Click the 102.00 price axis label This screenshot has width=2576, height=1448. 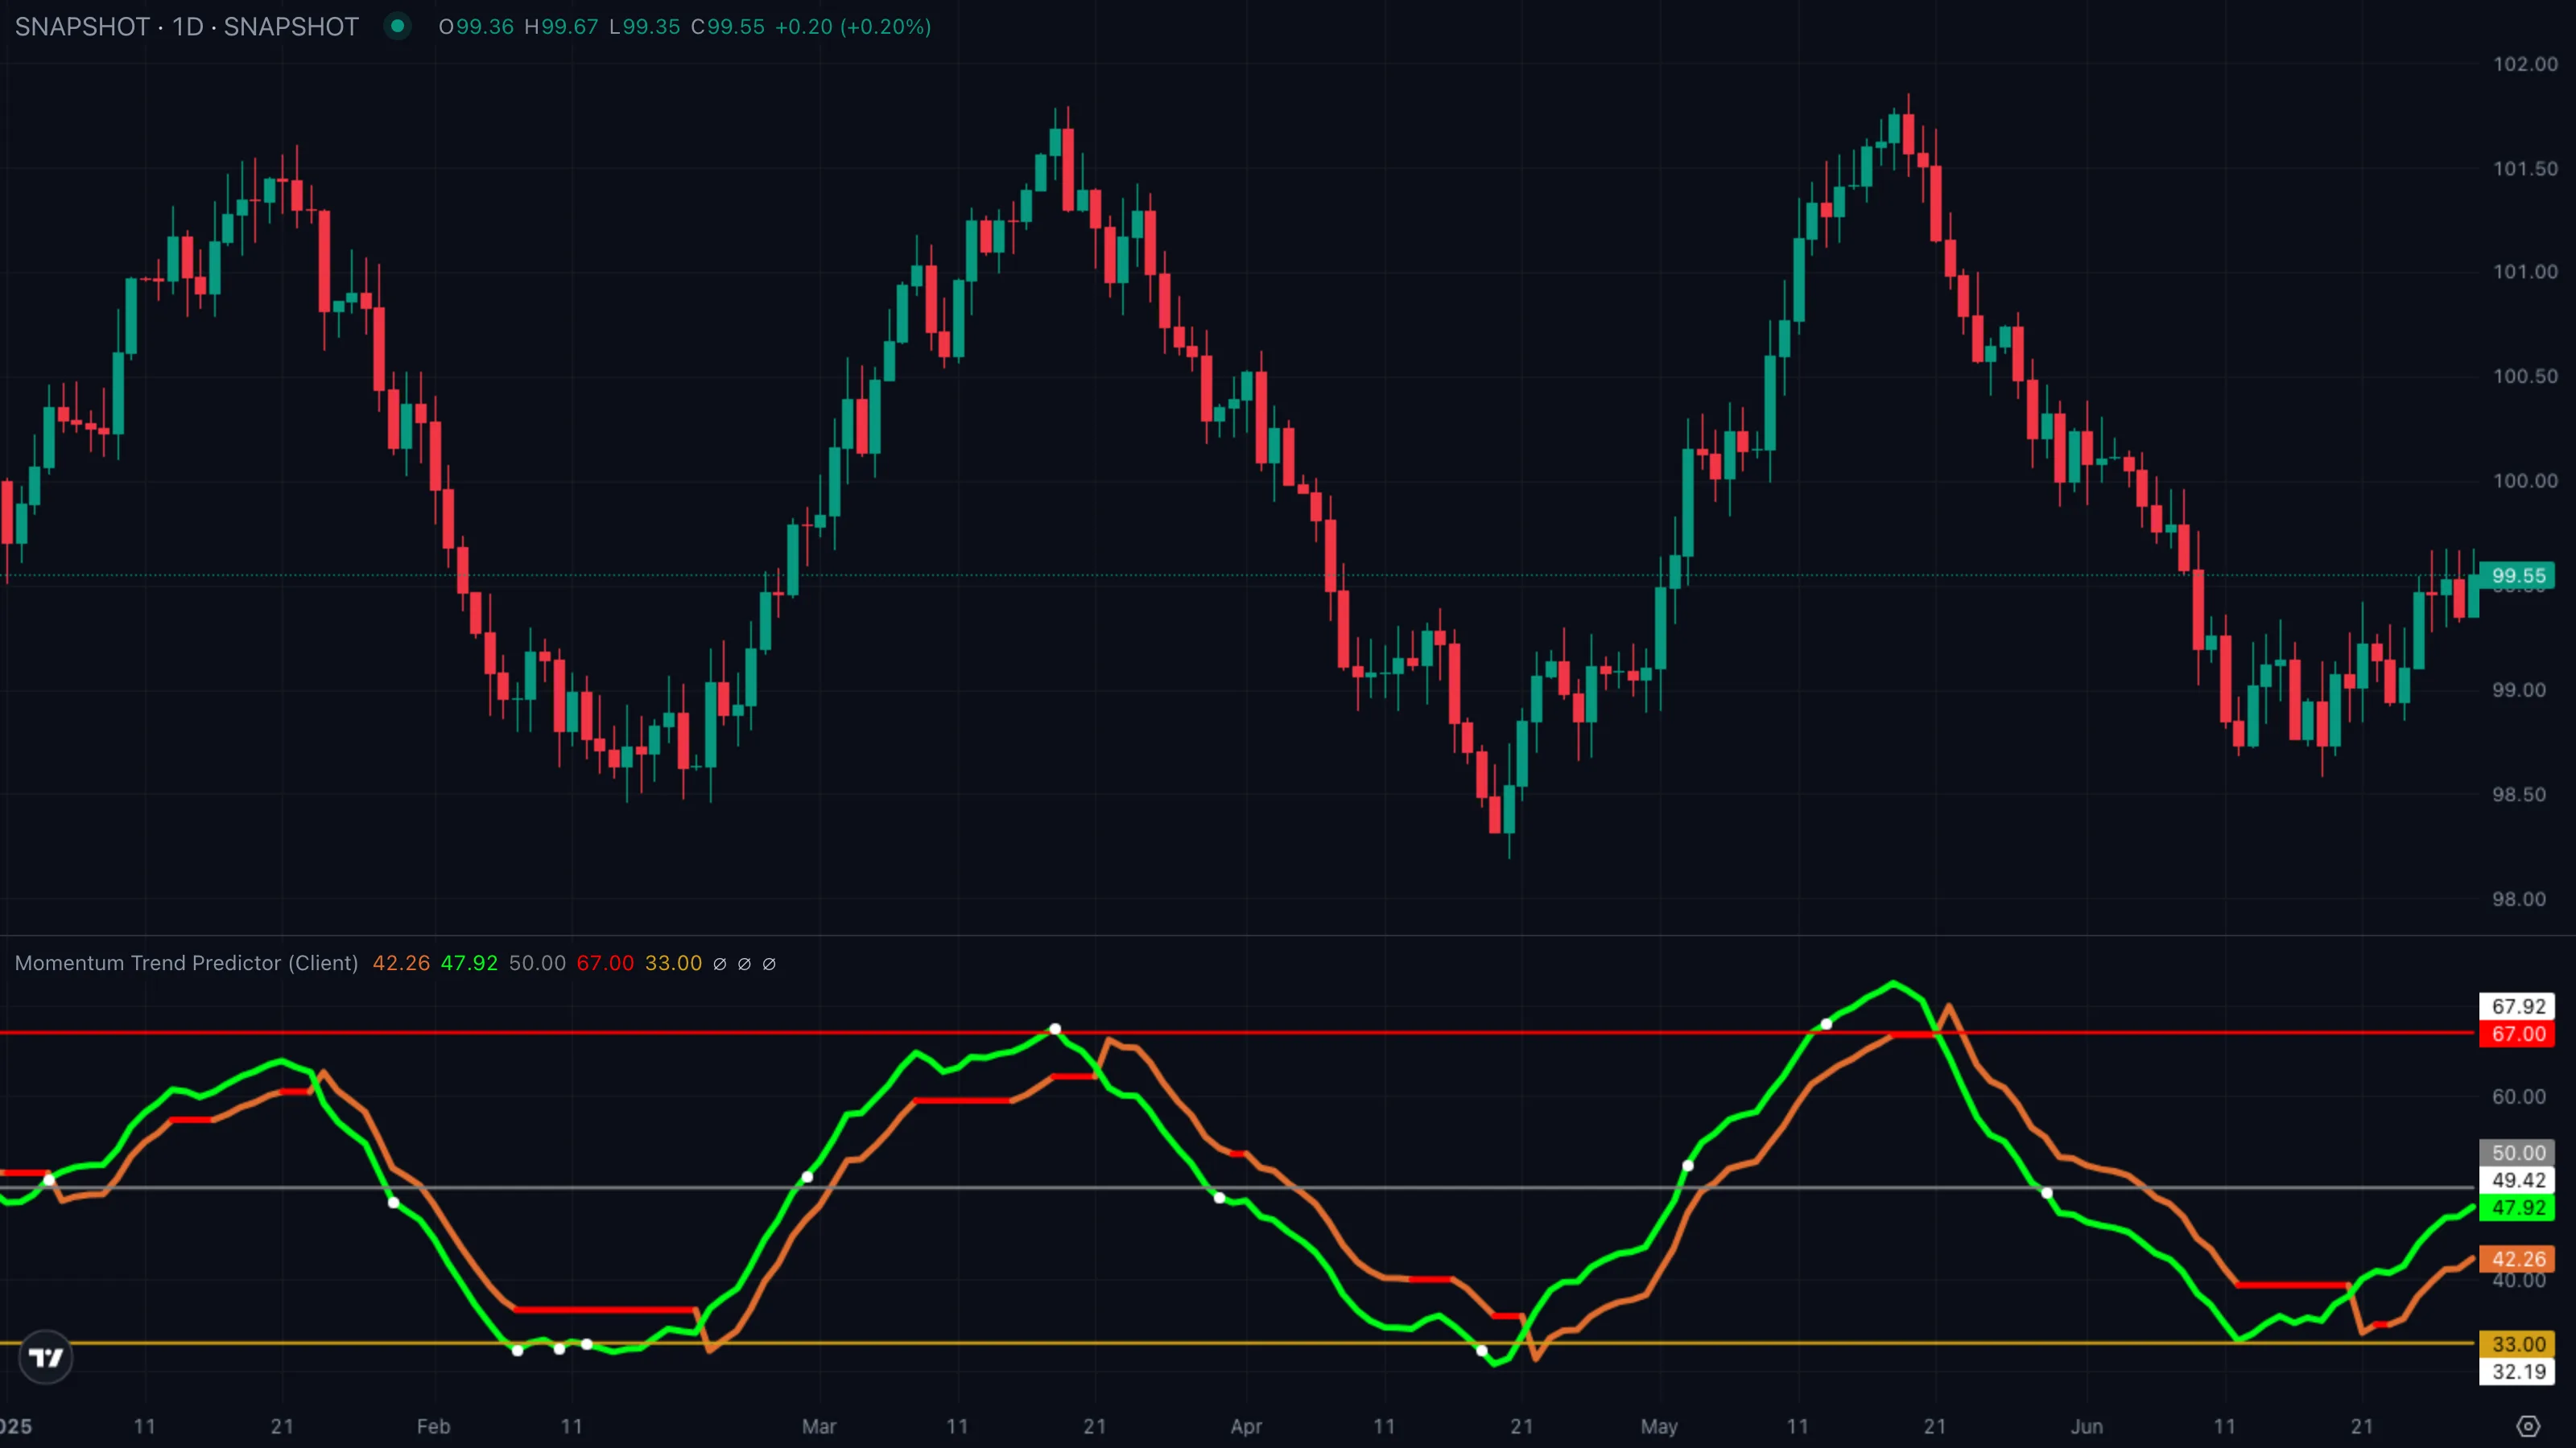pos(2525,64)
